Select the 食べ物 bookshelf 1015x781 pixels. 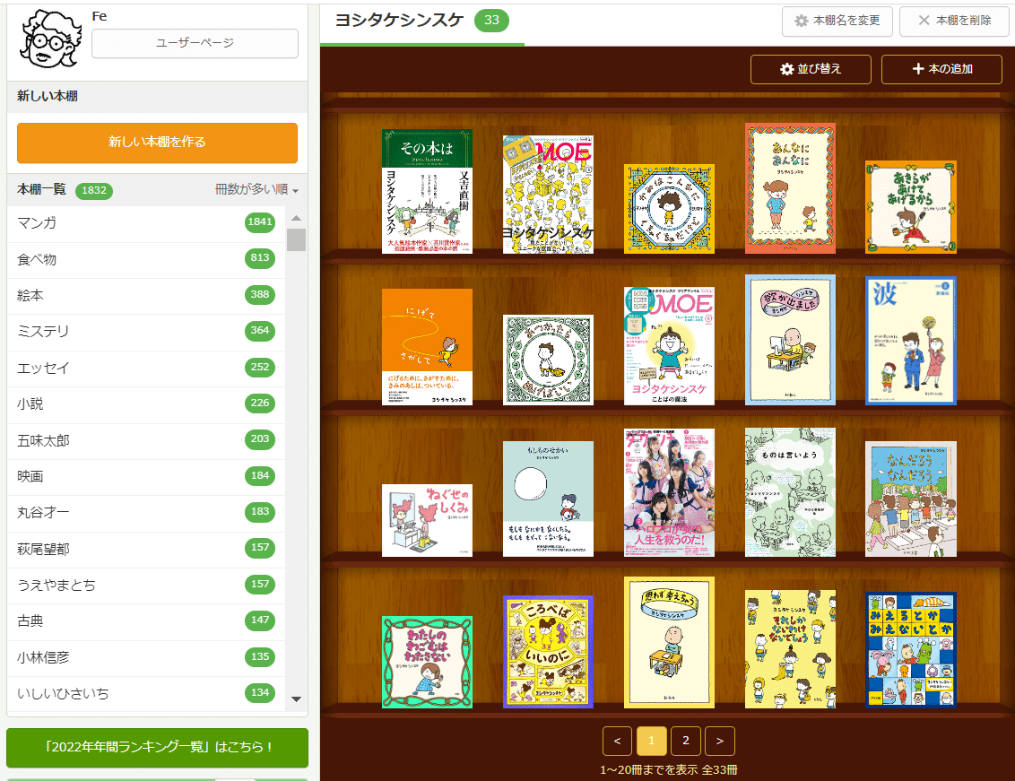point(146,260)
